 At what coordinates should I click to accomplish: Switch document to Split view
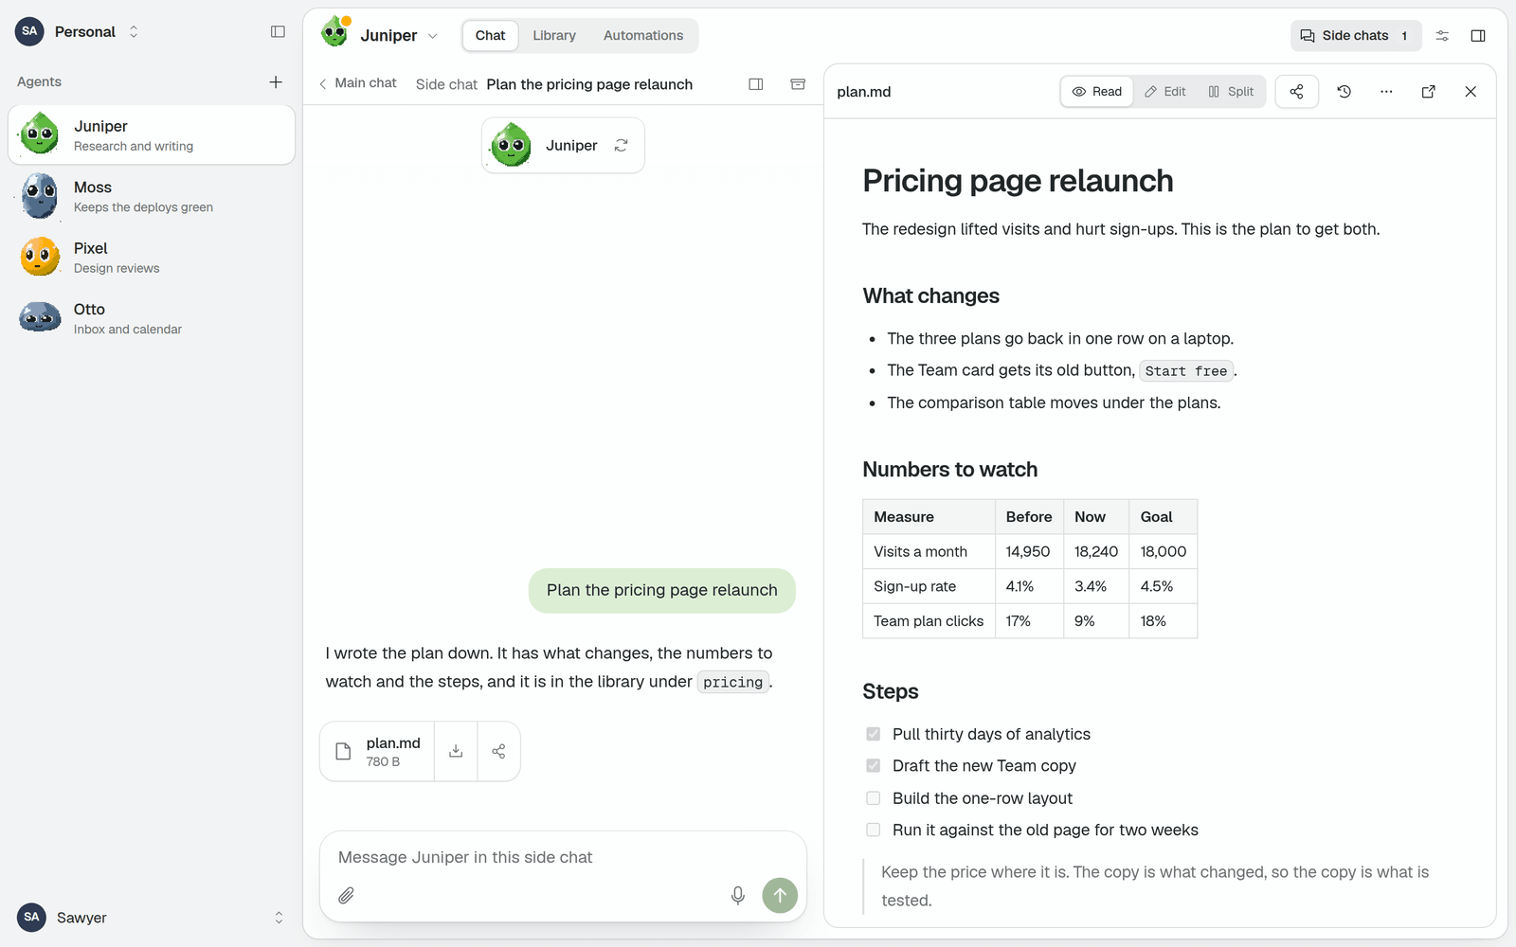[1231, 92]
